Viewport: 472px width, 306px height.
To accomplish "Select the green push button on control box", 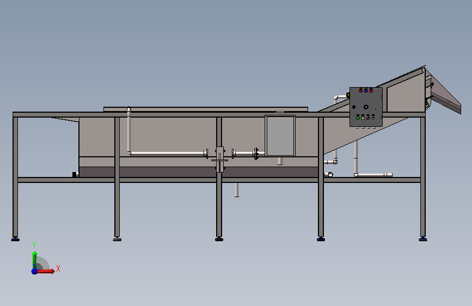I will [358, 118].
